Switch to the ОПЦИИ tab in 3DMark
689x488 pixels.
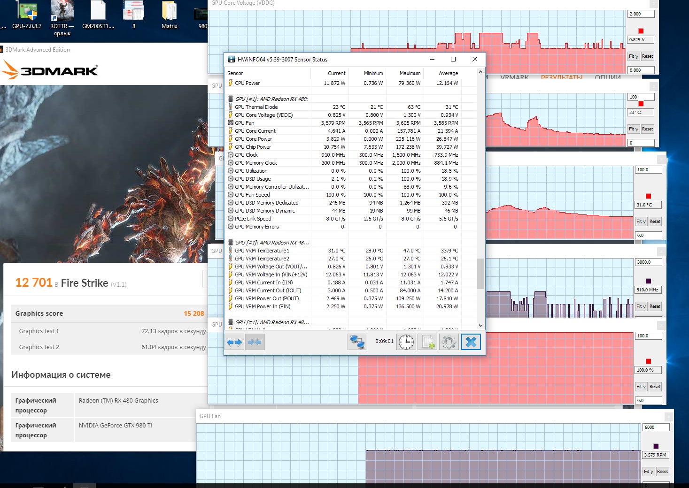point(608,77)
